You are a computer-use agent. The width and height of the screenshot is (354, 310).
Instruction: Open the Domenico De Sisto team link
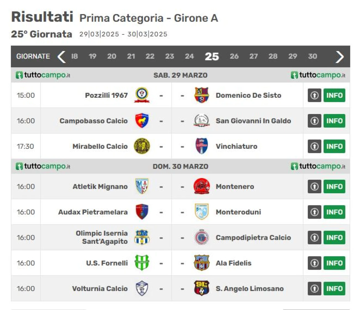click(x=248, y=96)
